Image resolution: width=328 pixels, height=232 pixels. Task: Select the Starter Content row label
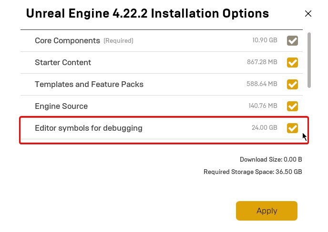(63, 62)
